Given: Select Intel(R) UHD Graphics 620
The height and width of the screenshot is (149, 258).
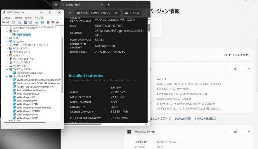Looking at the screenshot, I should (30, 73).
